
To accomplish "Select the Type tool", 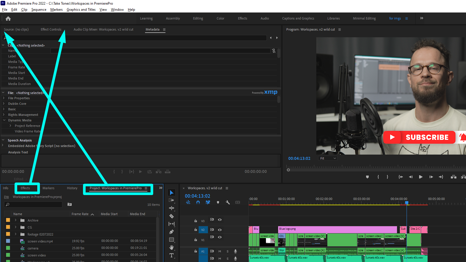I will pos(172,255).
